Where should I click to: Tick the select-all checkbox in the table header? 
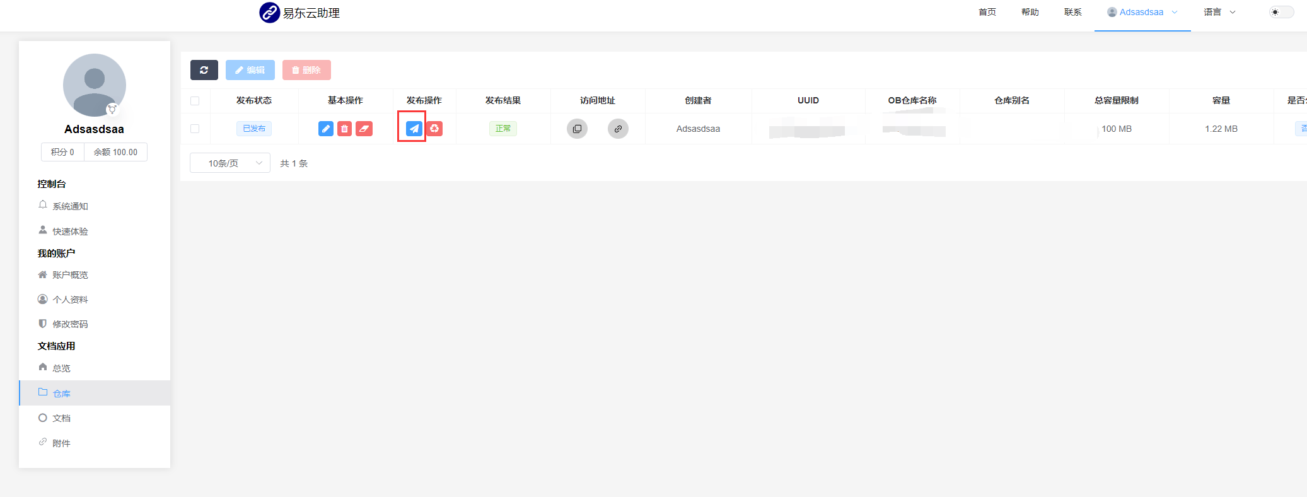195,101
